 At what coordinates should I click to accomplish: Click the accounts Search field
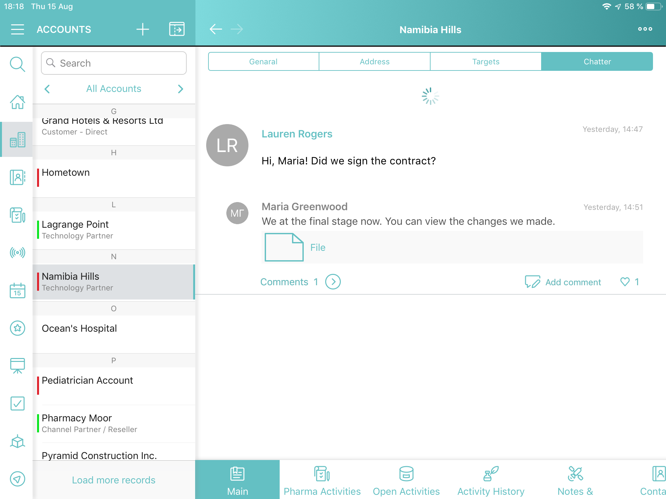click(x=114, y=63)
